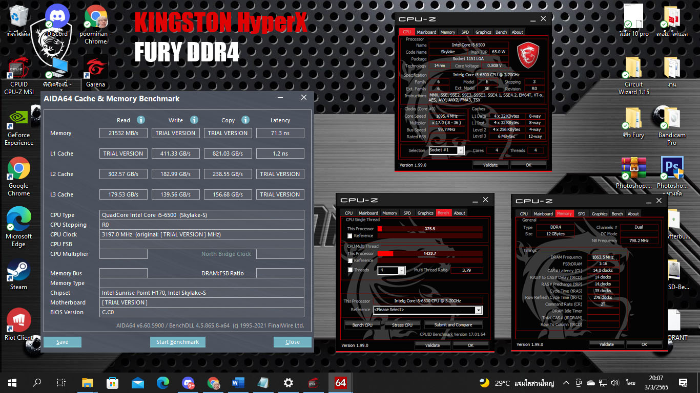The height and width of the screenshot is (393, 700).
Task: Click the single thread 375.5 score bar
Action: tap(430, 229)
